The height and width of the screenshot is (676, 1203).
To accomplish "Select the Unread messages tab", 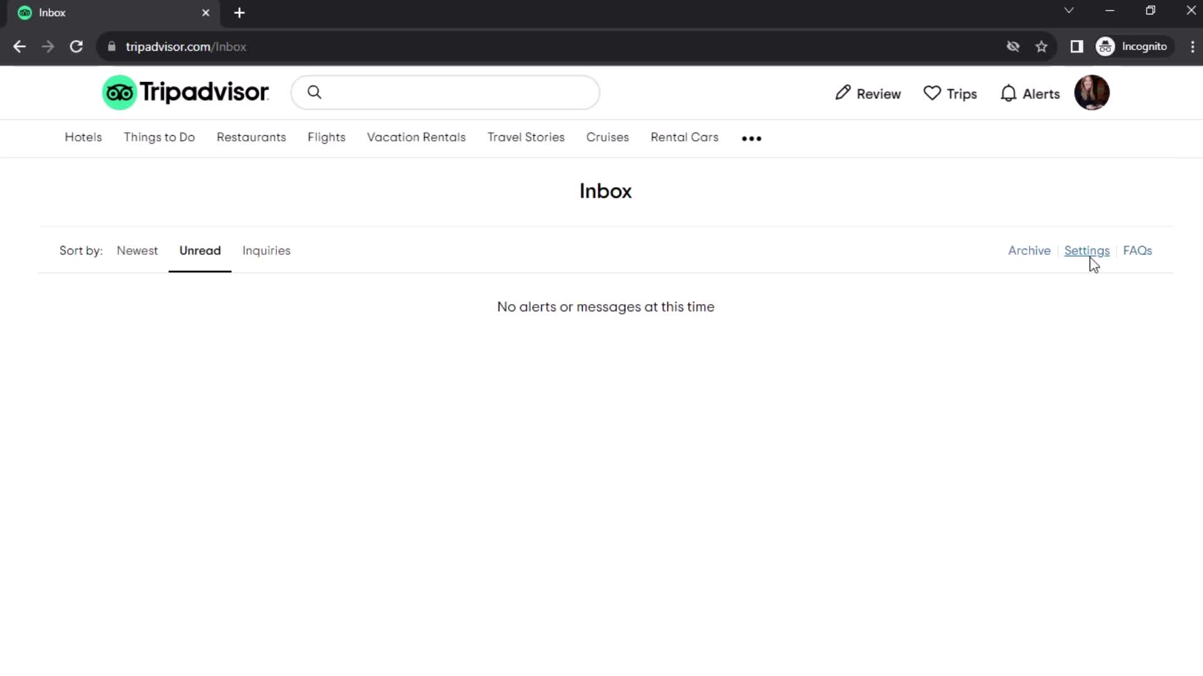I will click(x=199, y=250).
